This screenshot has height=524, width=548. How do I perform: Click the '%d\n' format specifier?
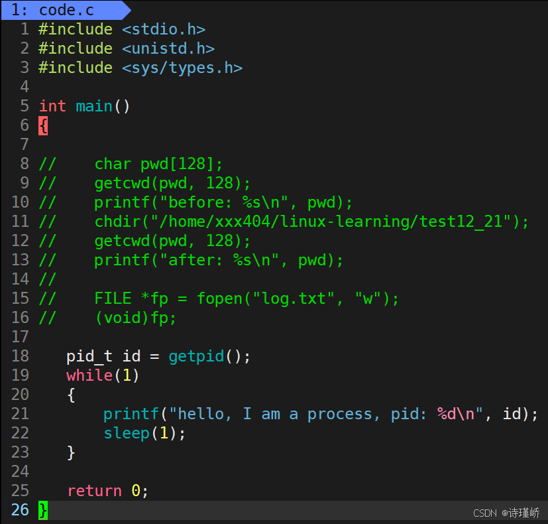[456, 414]
